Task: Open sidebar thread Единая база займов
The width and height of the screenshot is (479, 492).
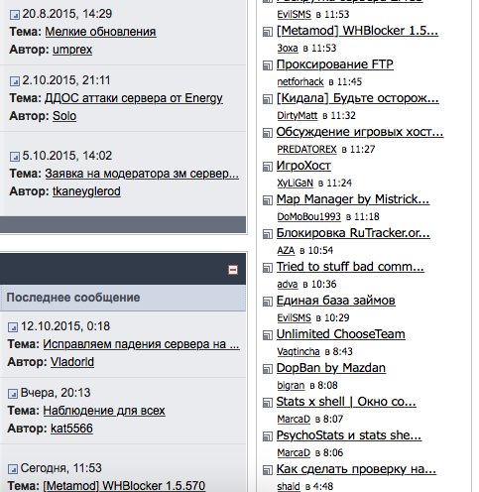Action: point(336,301)
